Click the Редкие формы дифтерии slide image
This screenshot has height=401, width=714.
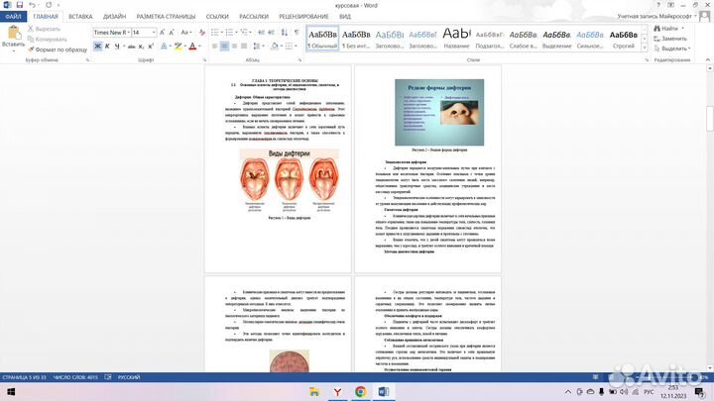click(439, 112)
